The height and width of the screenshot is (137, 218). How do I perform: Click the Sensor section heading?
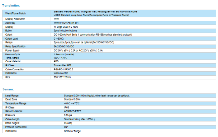(8, 89)
